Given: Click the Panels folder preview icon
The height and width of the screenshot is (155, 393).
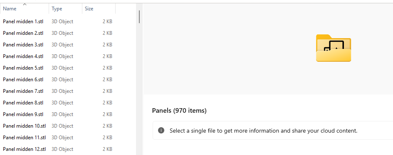Looking at the screenshot, I should [334, 48].
